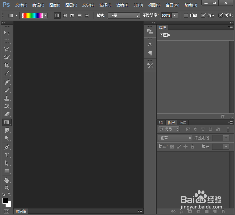235x215 pixels.
Task: Select the Rectangle shape tool
Action: [x=7, y=171]
